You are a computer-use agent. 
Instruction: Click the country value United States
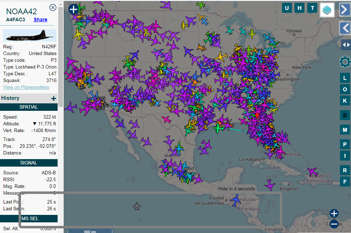tap(43, 53)
